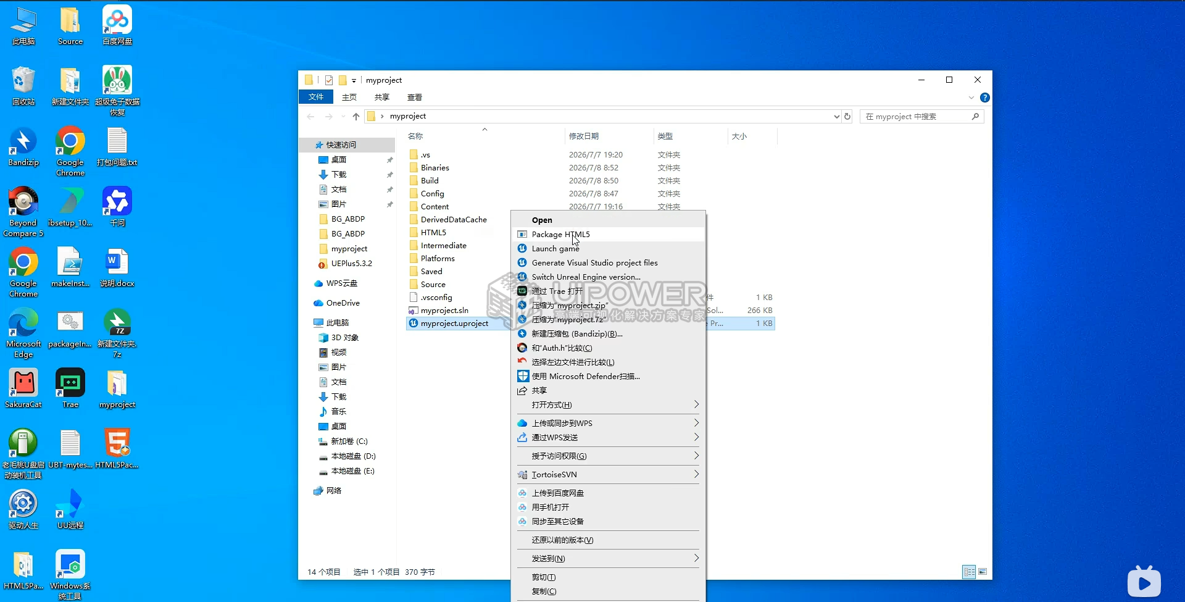This screenshot has height=602, width=1185.
Task: Open HTML5Pac... HTML5 desktop icon
Action: (x=117, y=449)
